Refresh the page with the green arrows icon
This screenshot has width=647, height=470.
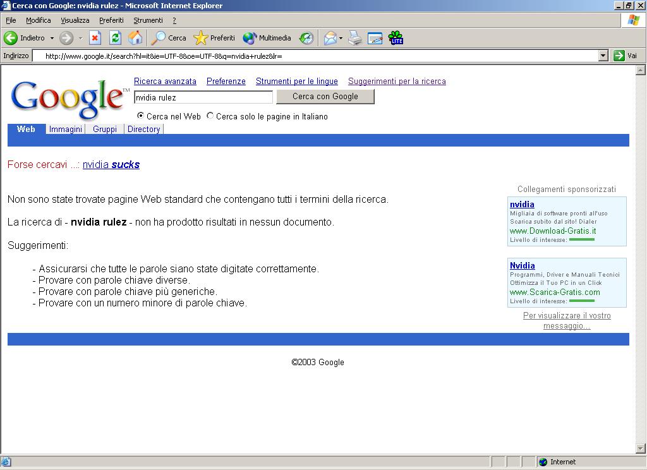click(115, 38)
